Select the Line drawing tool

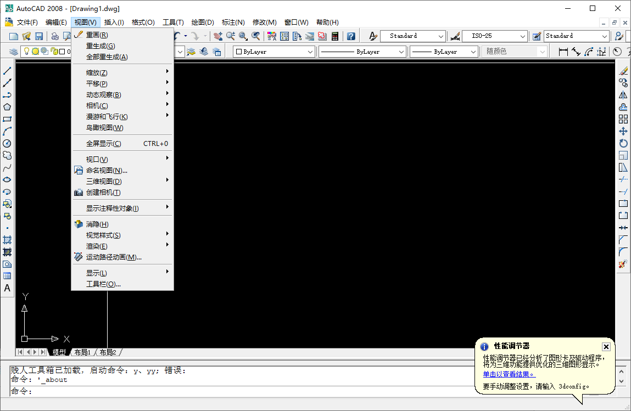pyautogui.click(x=7, y=70)
